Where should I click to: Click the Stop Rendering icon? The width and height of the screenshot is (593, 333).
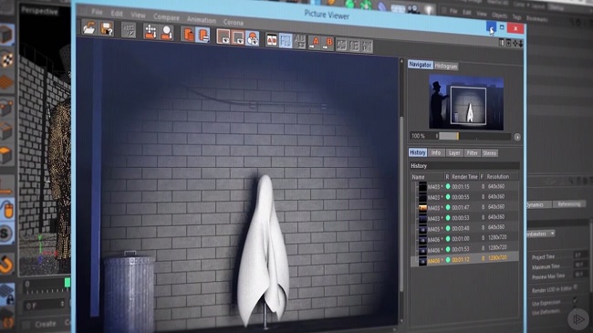[129, 30]
